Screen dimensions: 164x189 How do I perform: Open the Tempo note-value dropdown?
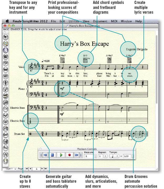pos(114,156)
